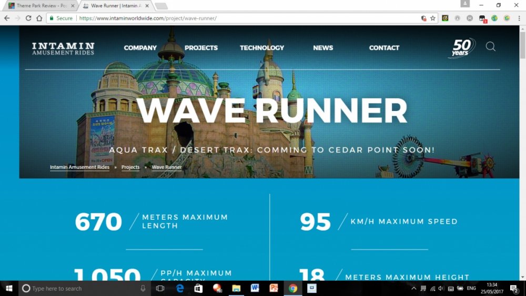Viewport: 526px width, 296px height.
Task: Open the black extension with red badge
Action: [x=482, y=18]
